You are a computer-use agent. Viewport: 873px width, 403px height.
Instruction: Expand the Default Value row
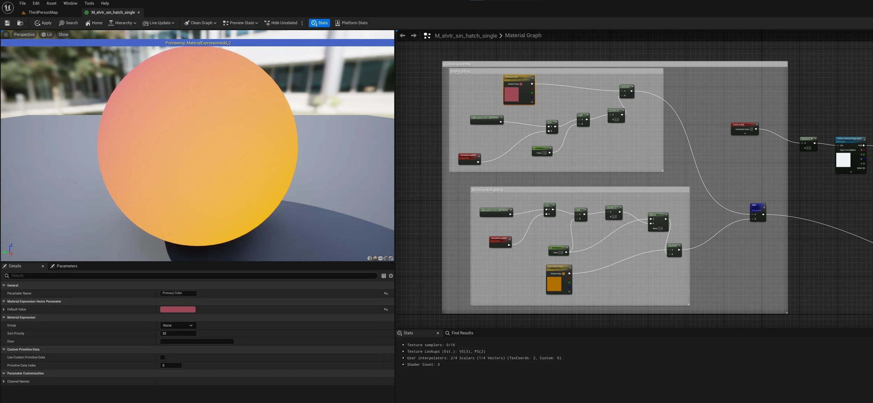[4, 309]
